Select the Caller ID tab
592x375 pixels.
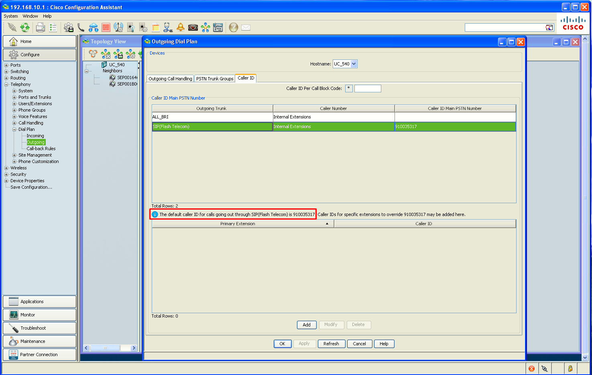246,78
